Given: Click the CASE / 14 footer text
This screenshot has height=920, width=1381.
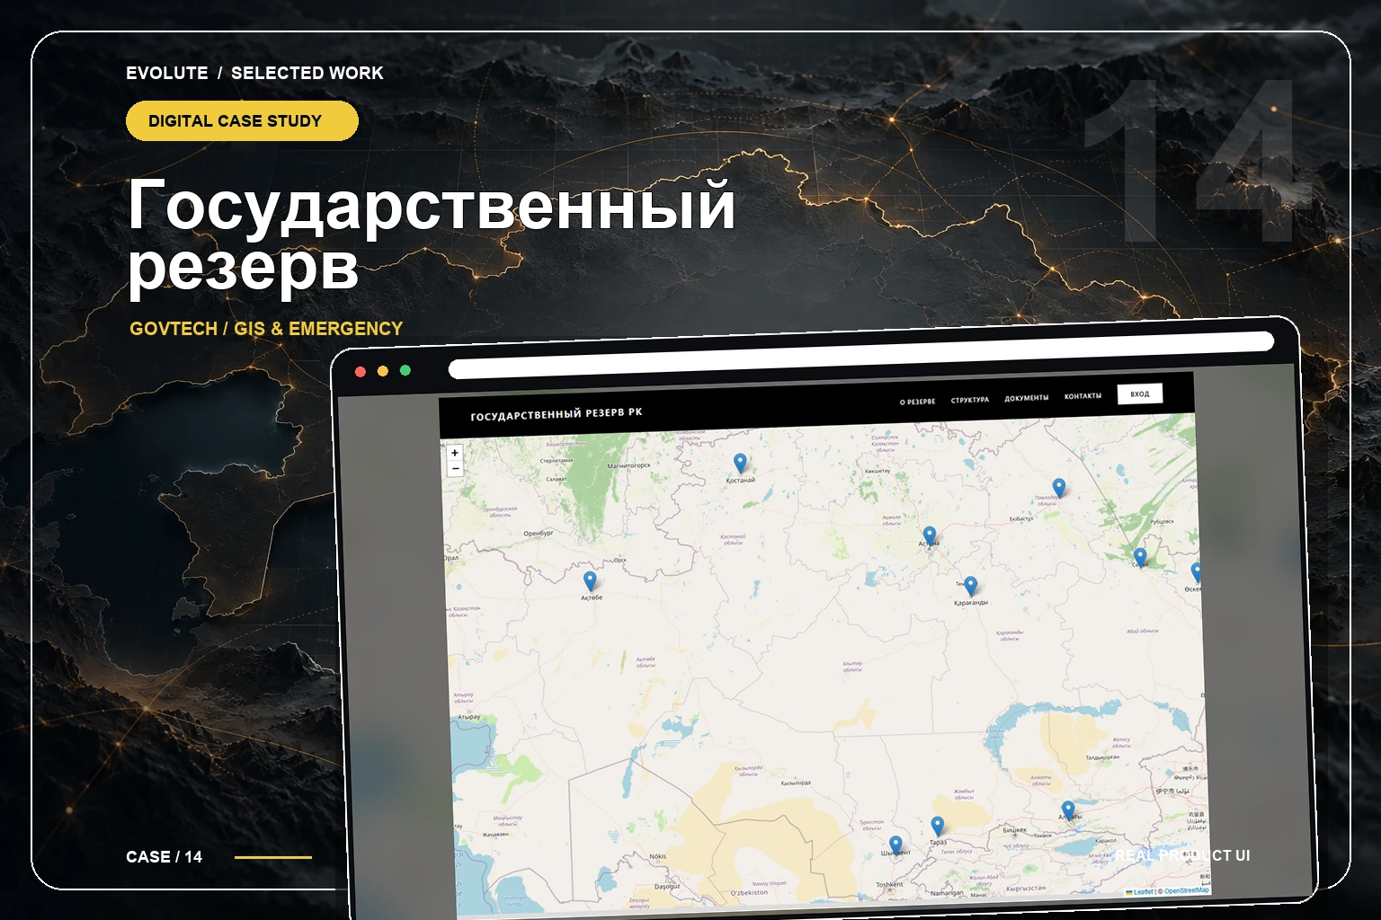Looking at the screenshot, I should pos(165,857).
